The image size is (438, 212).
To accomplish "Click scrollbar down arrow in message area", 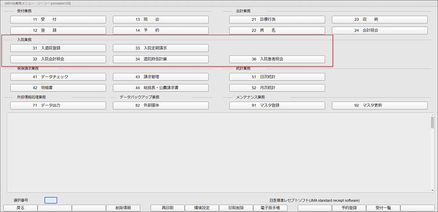I will click(432, 191).
